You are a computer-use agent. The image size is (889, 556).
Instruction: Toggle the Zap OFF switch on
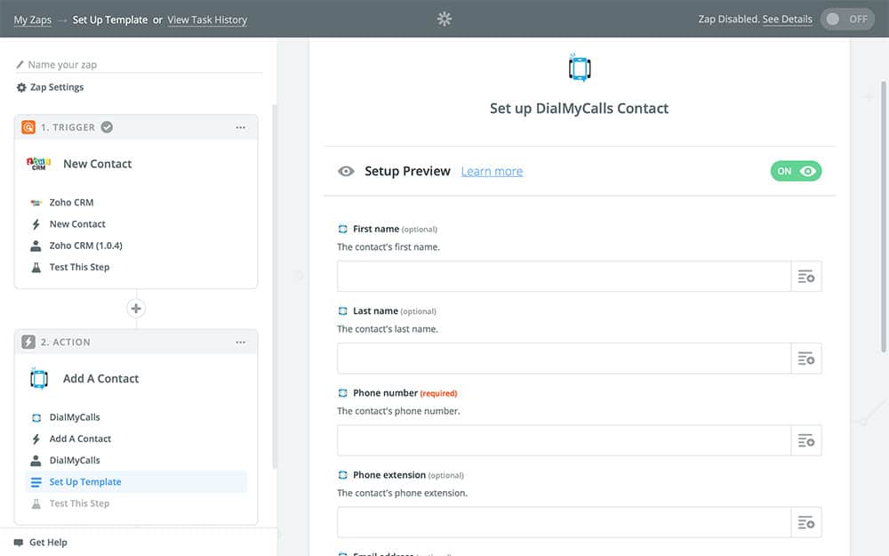[846, 19]
